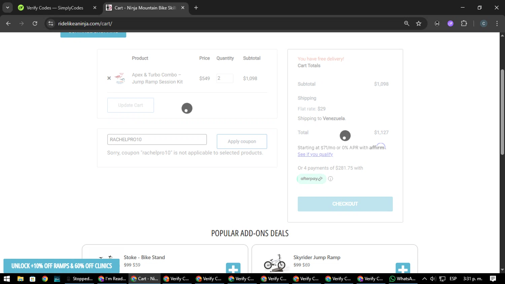This screenshot has width=505, height=284.
Task: Switch to the I'm Read... Chrome window
Action: coord(112,279)
